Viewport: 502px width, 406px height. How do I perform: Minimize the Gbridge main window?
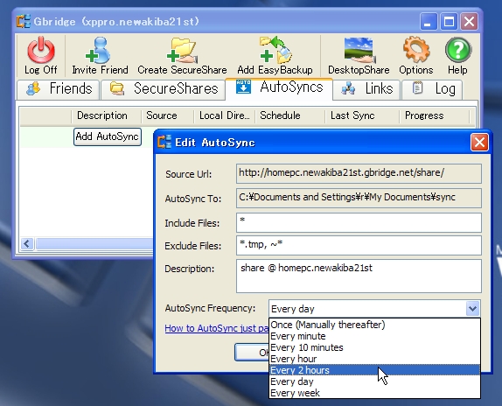(429, 22)
